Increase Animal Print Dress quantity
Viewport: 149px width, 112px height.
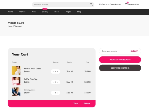[x=58, y=72]
